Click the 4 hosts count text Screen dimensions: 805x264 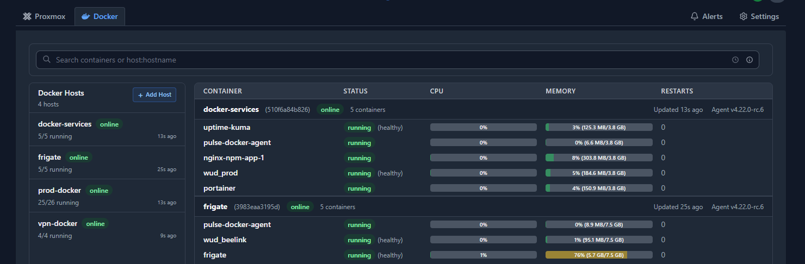[48, 104]
